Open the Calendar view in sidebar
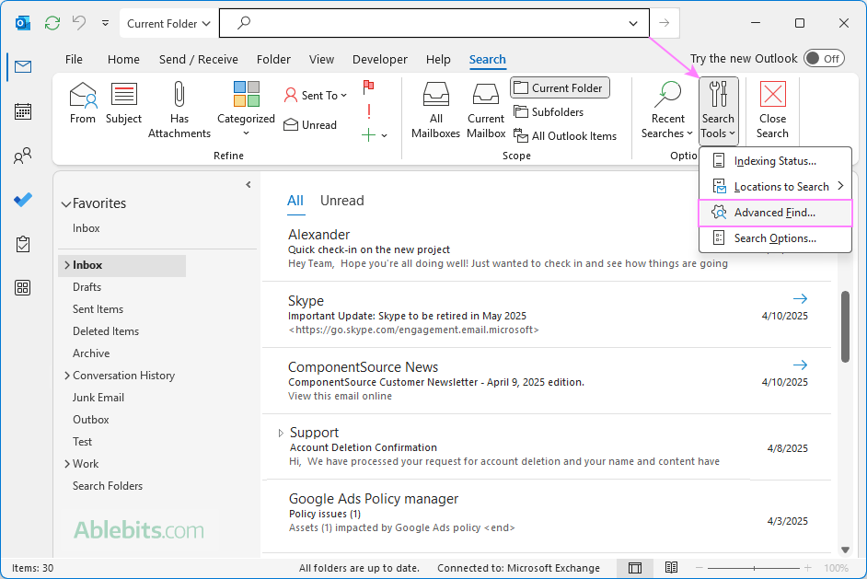867x579 pixels. coord(23,111)
